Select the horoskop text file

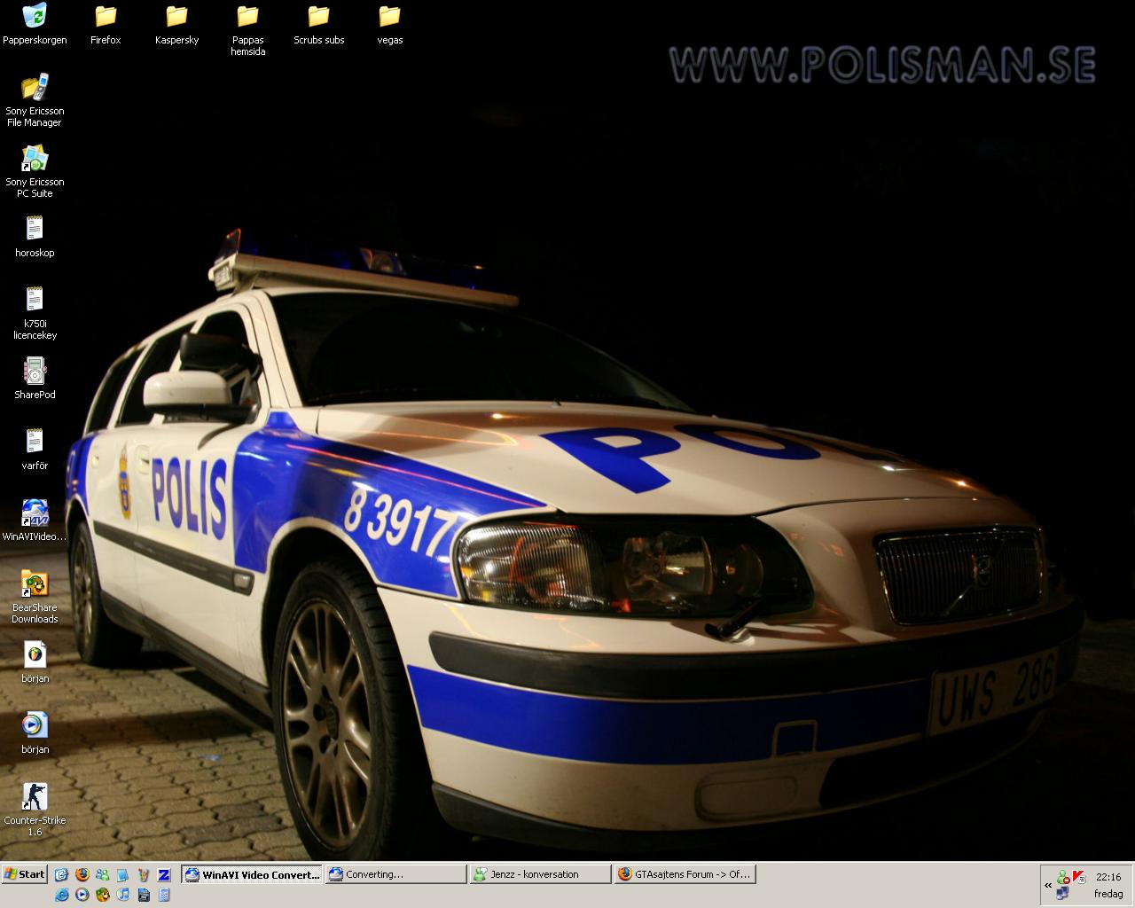(35, 237)
